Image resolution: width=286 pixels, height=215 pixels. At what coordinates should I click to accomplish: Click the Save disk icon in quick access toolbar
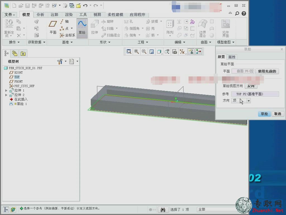[x=27, y=6]
